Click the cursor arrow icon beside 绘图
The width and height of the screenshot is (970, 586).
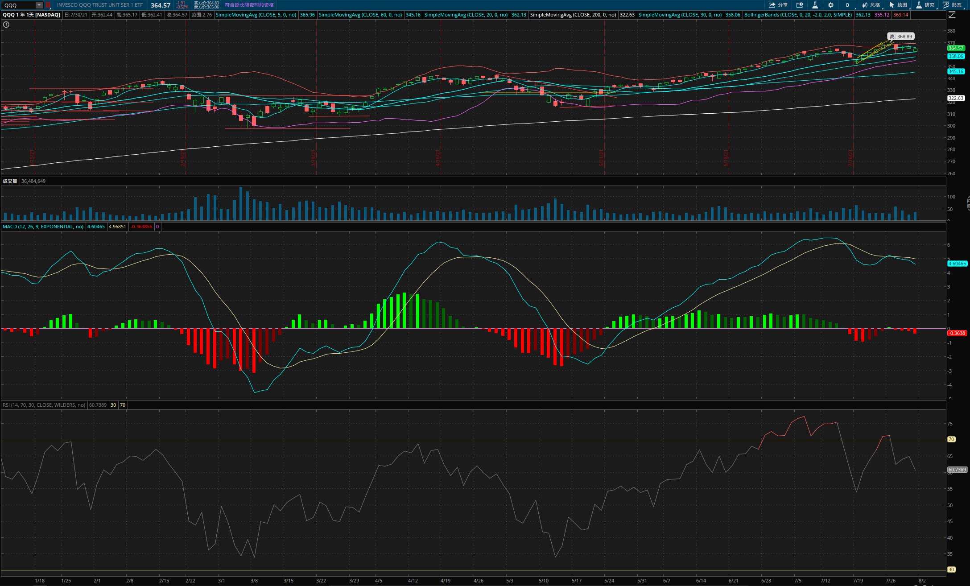[x=892, y=5]
